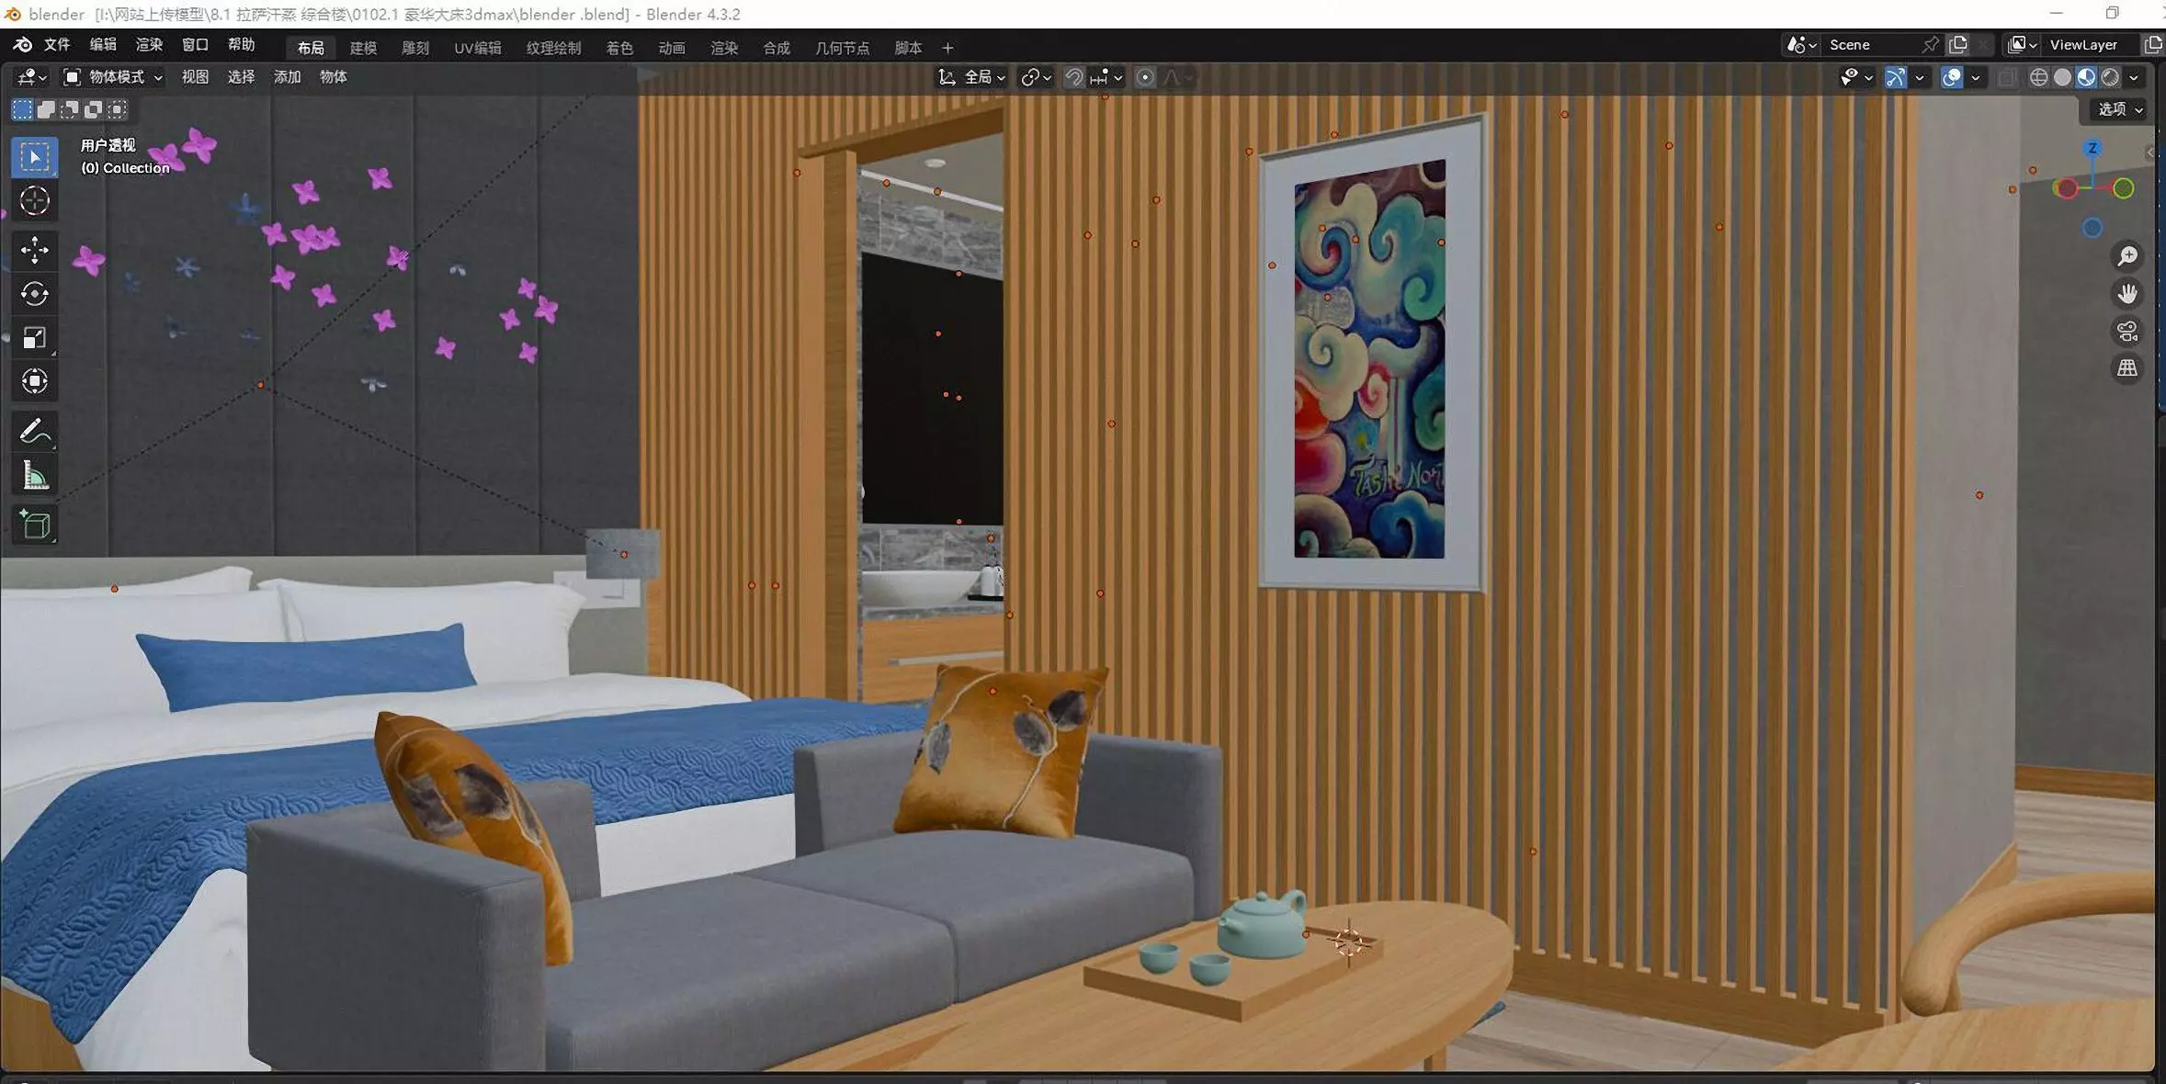Screen dimensions: 2166x1084
Task: Expand the gizmo options dropdown arrow
Action: click(x=1919, y=78)
